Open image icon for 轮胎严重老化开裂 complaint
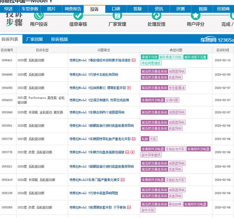Viewport: 234px width, 218px height. coord(134,139)
